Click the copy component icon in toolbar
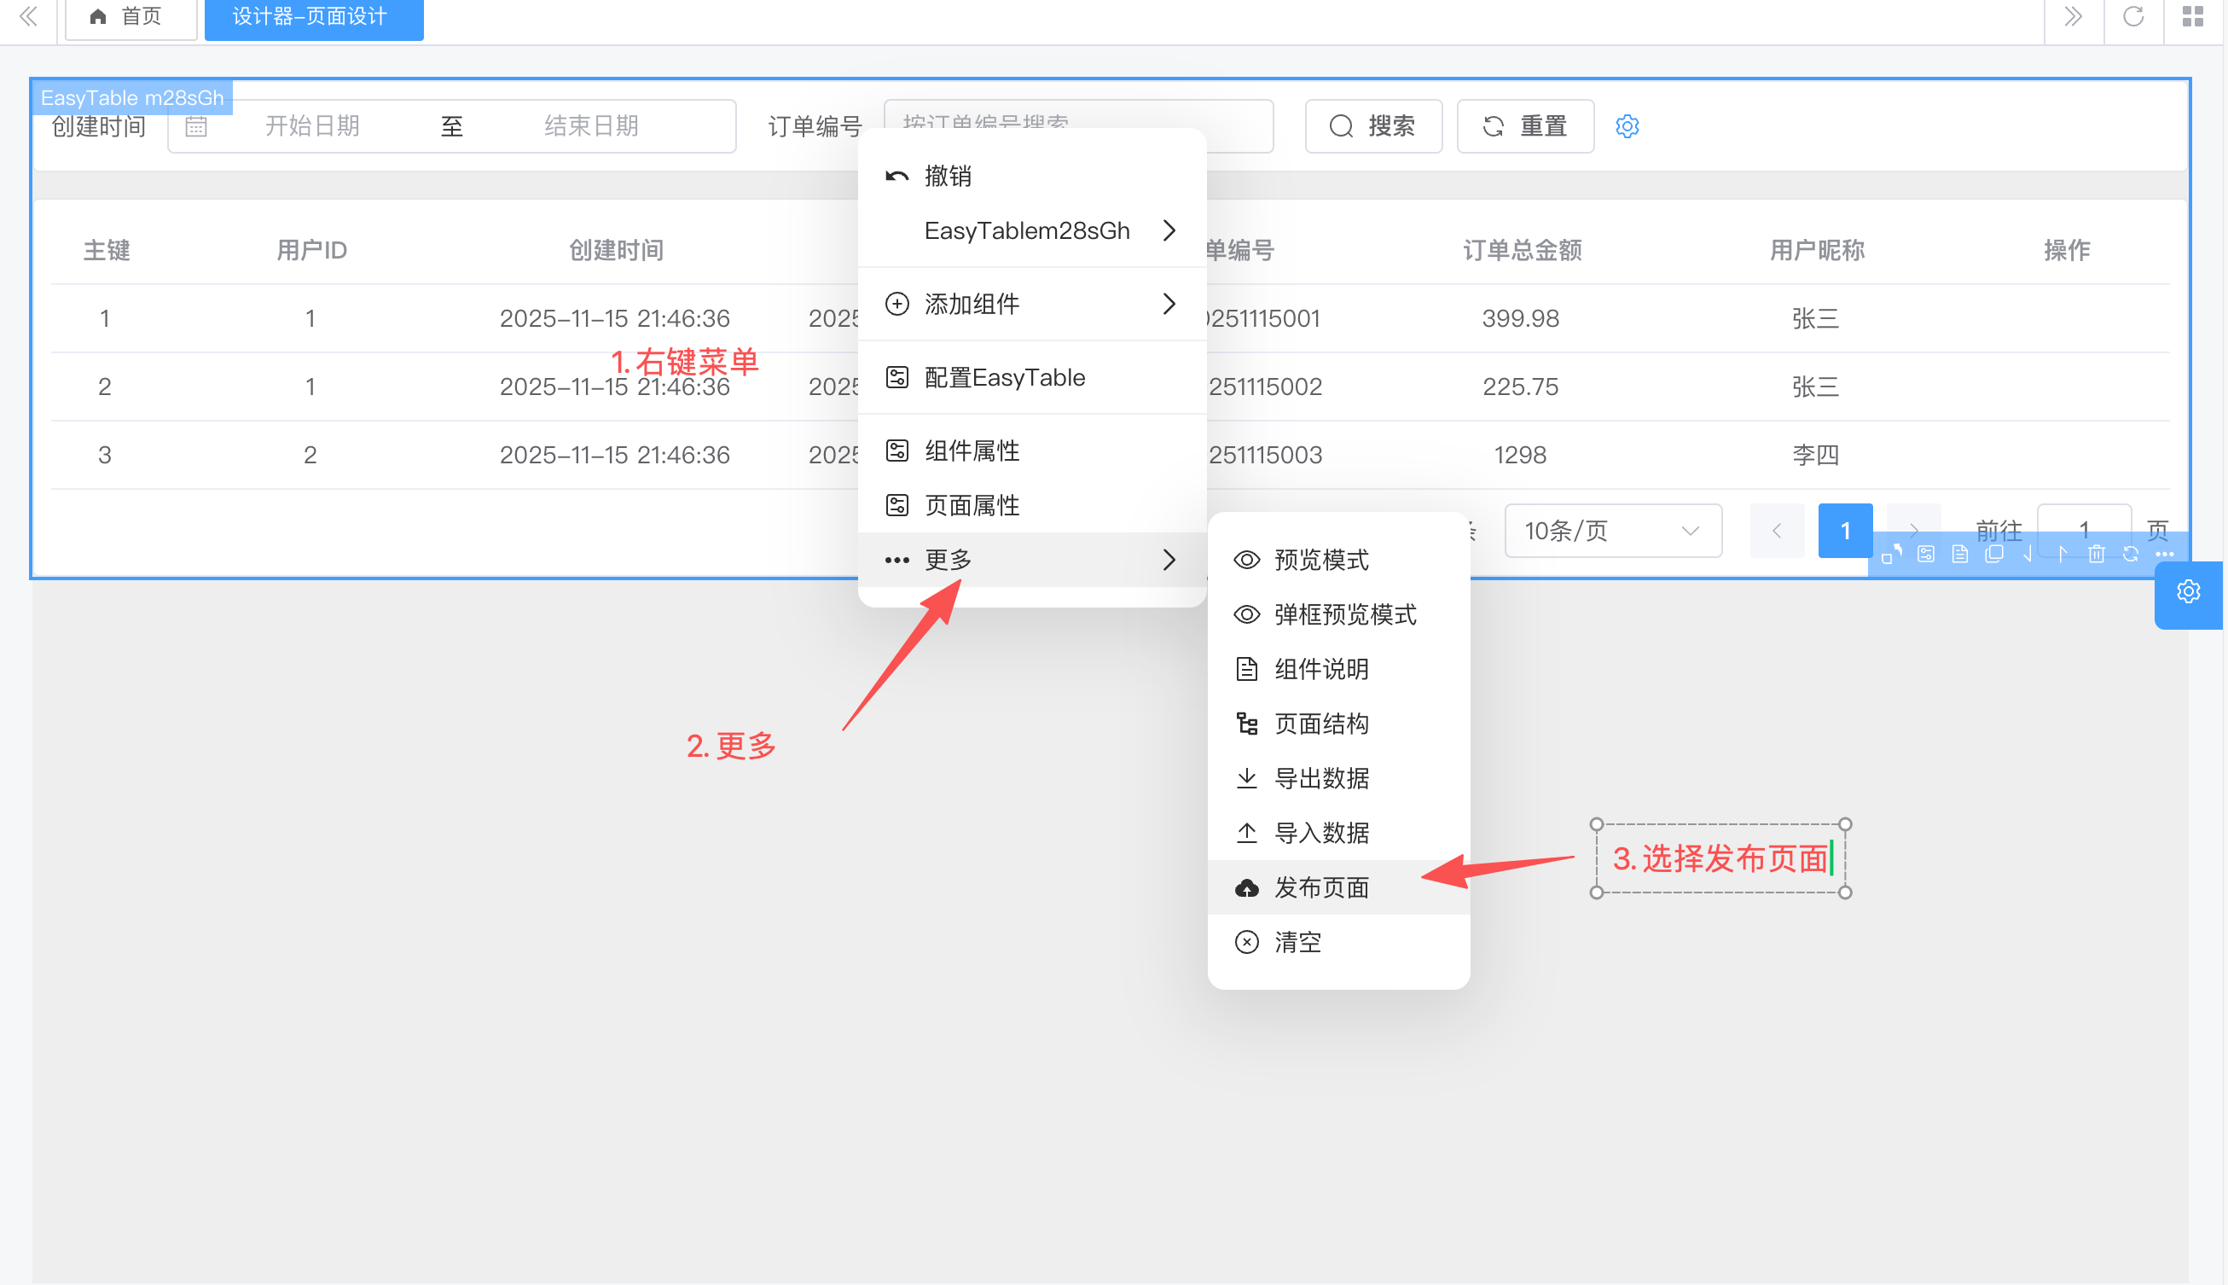Viewport: 2228px width, 1285px height. pyautogui.click(x=1993, y=555)
